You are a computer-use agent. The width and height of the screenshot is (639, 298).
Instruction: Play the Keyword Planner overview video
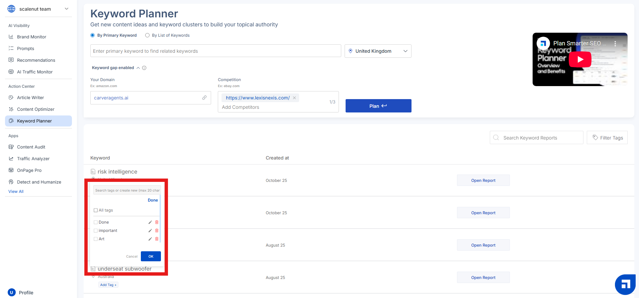pyautogui.click(x=580, y=59)
